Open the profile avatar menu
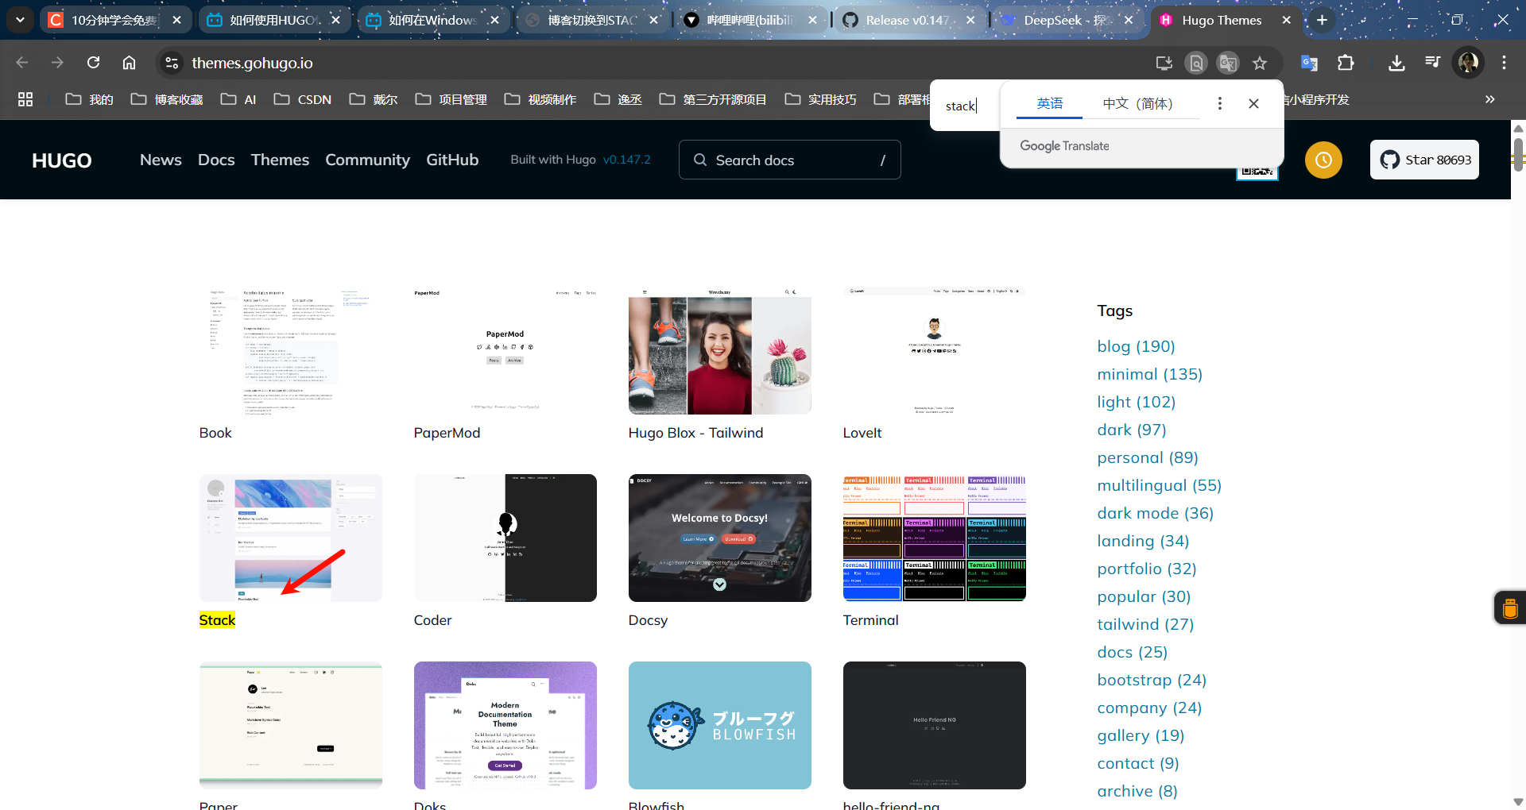1526x810 pixels. (1468, 63)
